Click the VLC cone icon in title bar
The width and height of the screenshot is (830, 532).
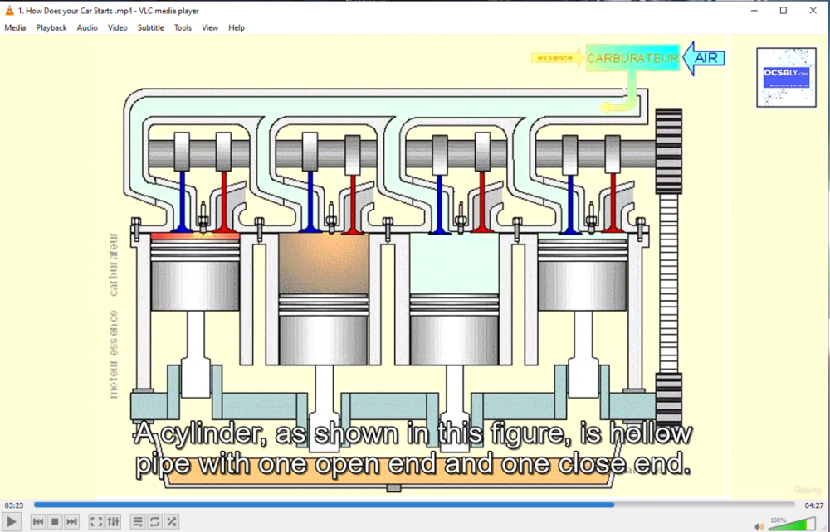click(9, 10)
